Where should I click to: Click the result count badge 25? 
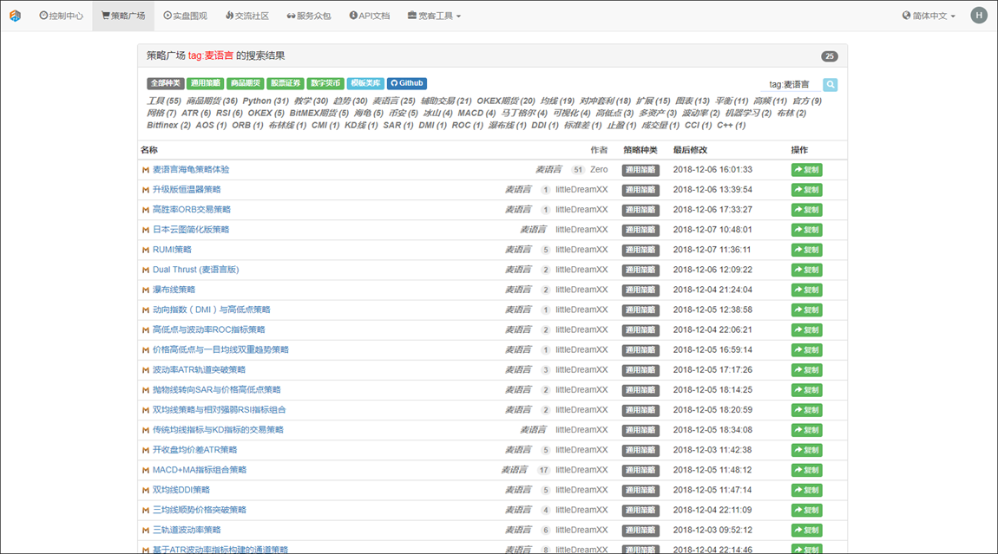click(x=830, y=56)
